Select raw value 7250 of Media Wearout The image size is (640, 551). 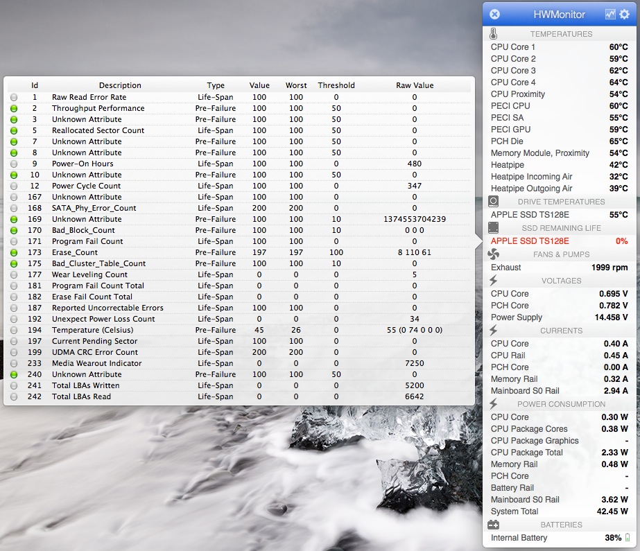(415, 363)
